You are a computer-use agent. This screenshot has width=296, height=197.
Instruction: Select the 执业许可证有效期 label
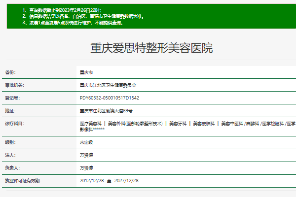click(23, 181)
